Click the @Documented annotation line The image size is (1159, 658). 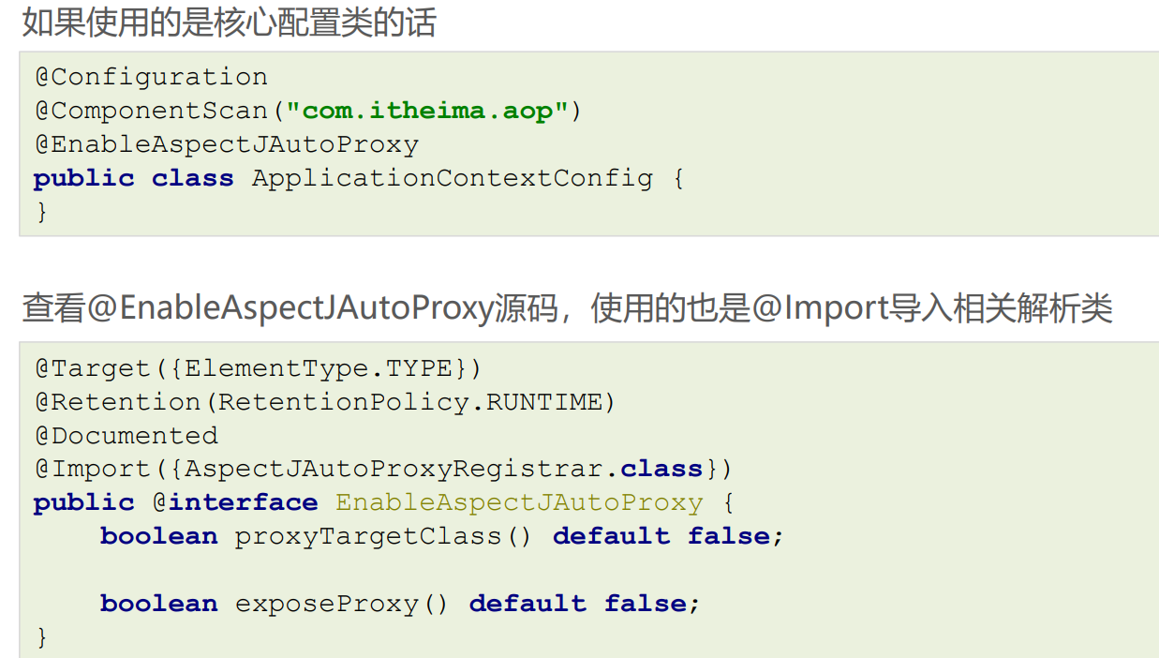[x=126, y=436]
